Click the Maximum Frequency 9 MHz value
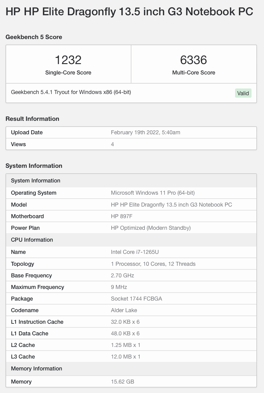This screenshot has width=264, height=393. pyautogui.click(x=119, y=287)
